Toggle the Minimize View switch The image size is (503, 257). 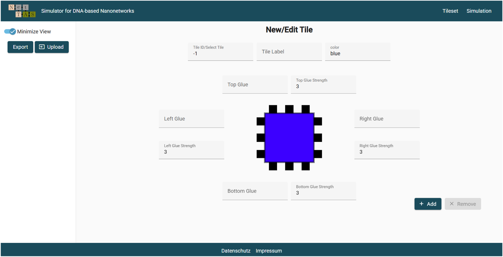click(x=10, y=31)
